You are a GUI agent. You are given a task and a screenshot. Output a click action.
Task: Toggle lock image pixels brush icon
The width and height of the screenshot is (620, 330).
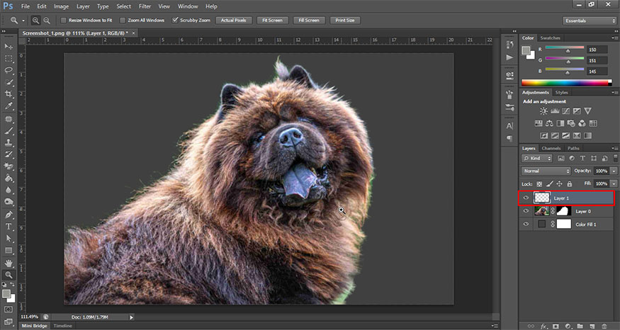point(550,184)
